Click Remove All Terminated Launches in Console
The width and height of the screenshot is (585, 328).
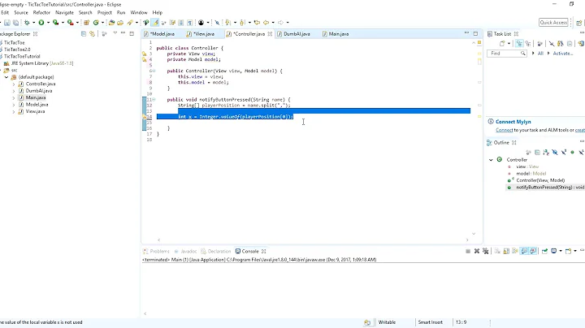click(x=485, y=251)
